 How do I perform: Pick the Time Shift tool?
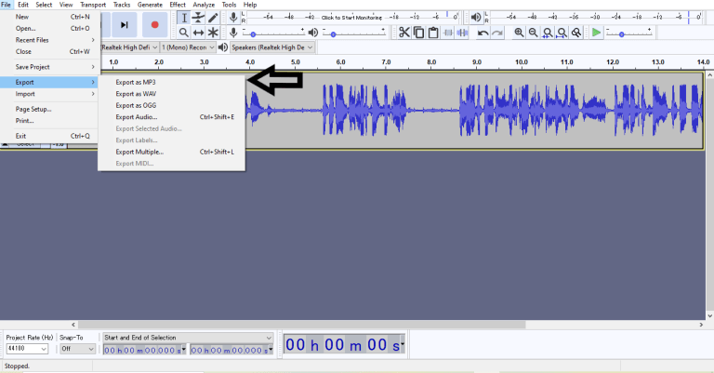click(x=199, y=33)
